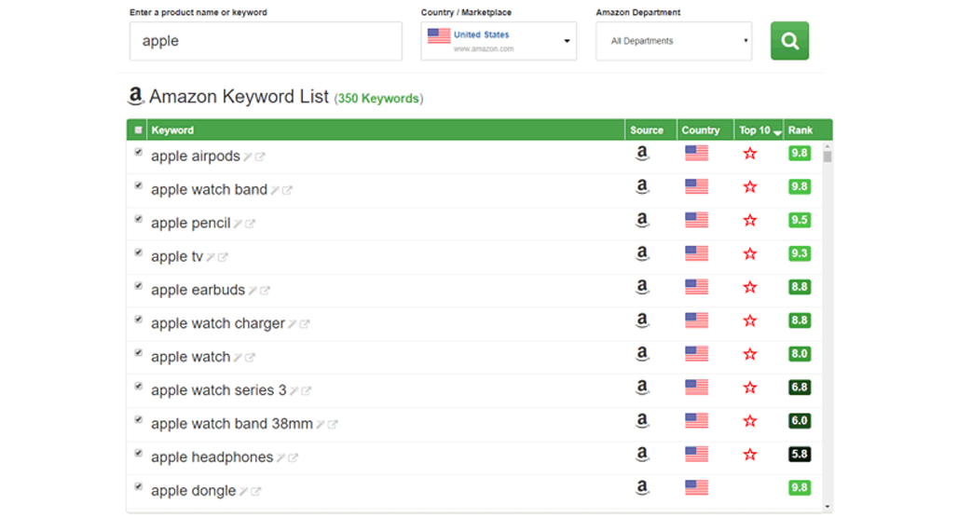Uncheck the 'apple tv' row checkbox
This screenshot has height=518, width=958.
click(138, 252)
